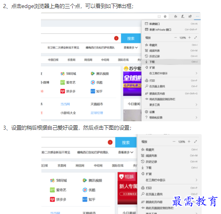Image resolution: width=221 pixels, height=214 pixels.
Task: Open 设置 gear entry in upper Edge menu
Action: click(171, 112)
